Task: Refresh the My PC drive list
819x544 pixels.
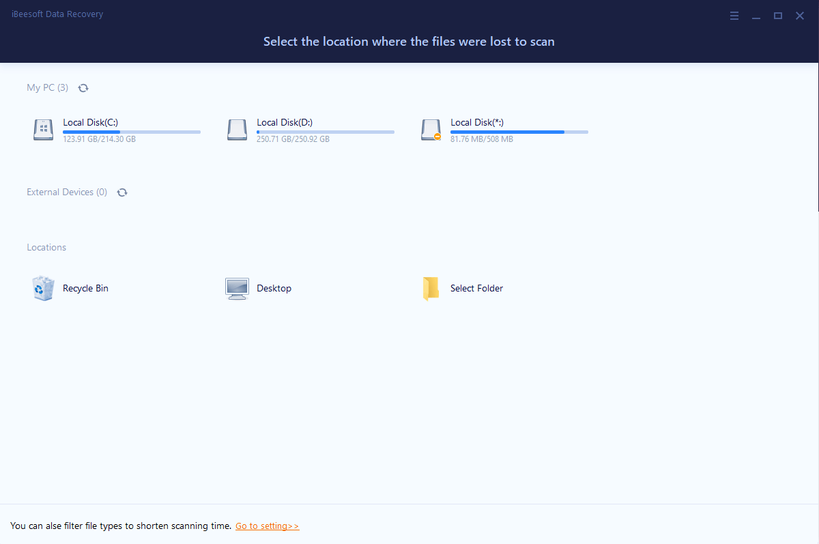Action: tap(83, 88)
